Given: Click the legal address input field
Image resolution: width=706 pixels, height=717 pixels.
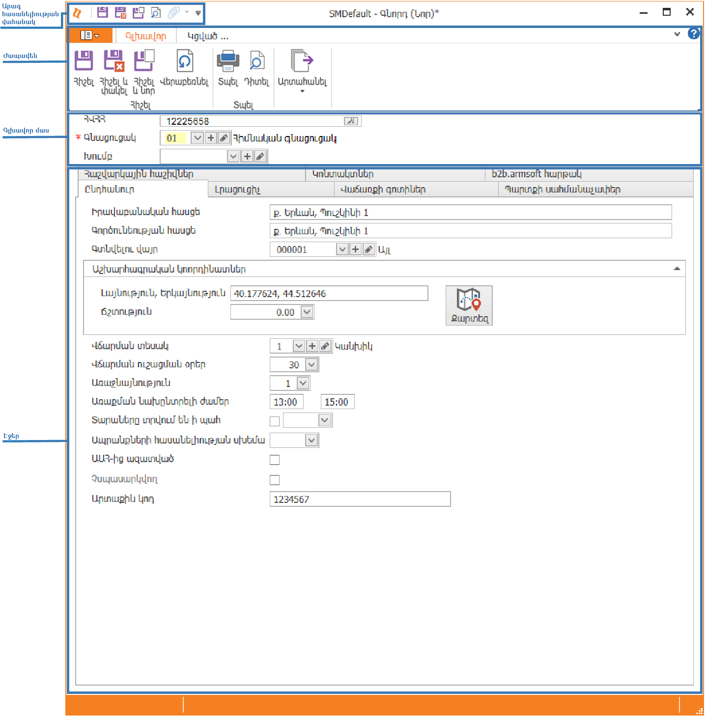Looking at the screenshot, I should pyautogui.click(x=471, y=212).
